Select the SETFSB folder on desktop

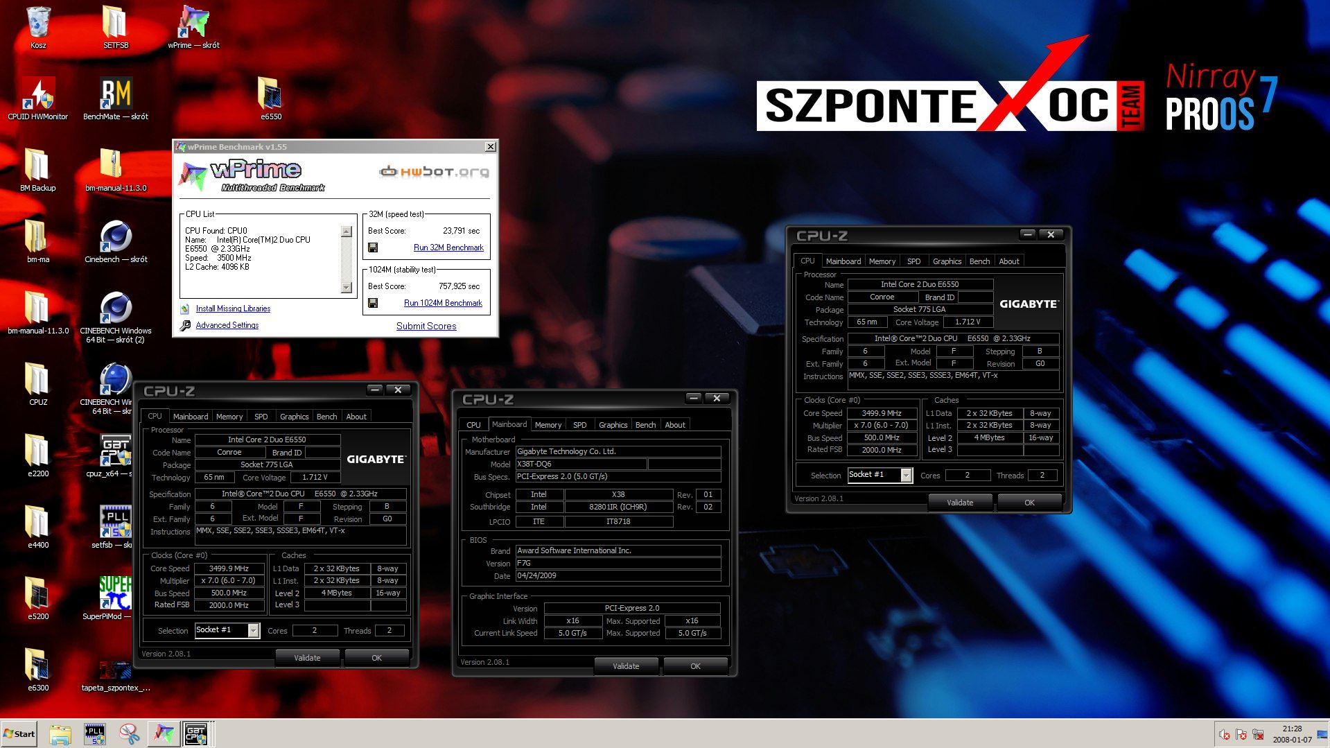(x=116, y=28)
